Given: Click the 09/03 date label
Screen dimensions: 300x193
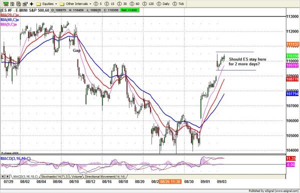Looking at the screenshot, I should coord(221,181).
